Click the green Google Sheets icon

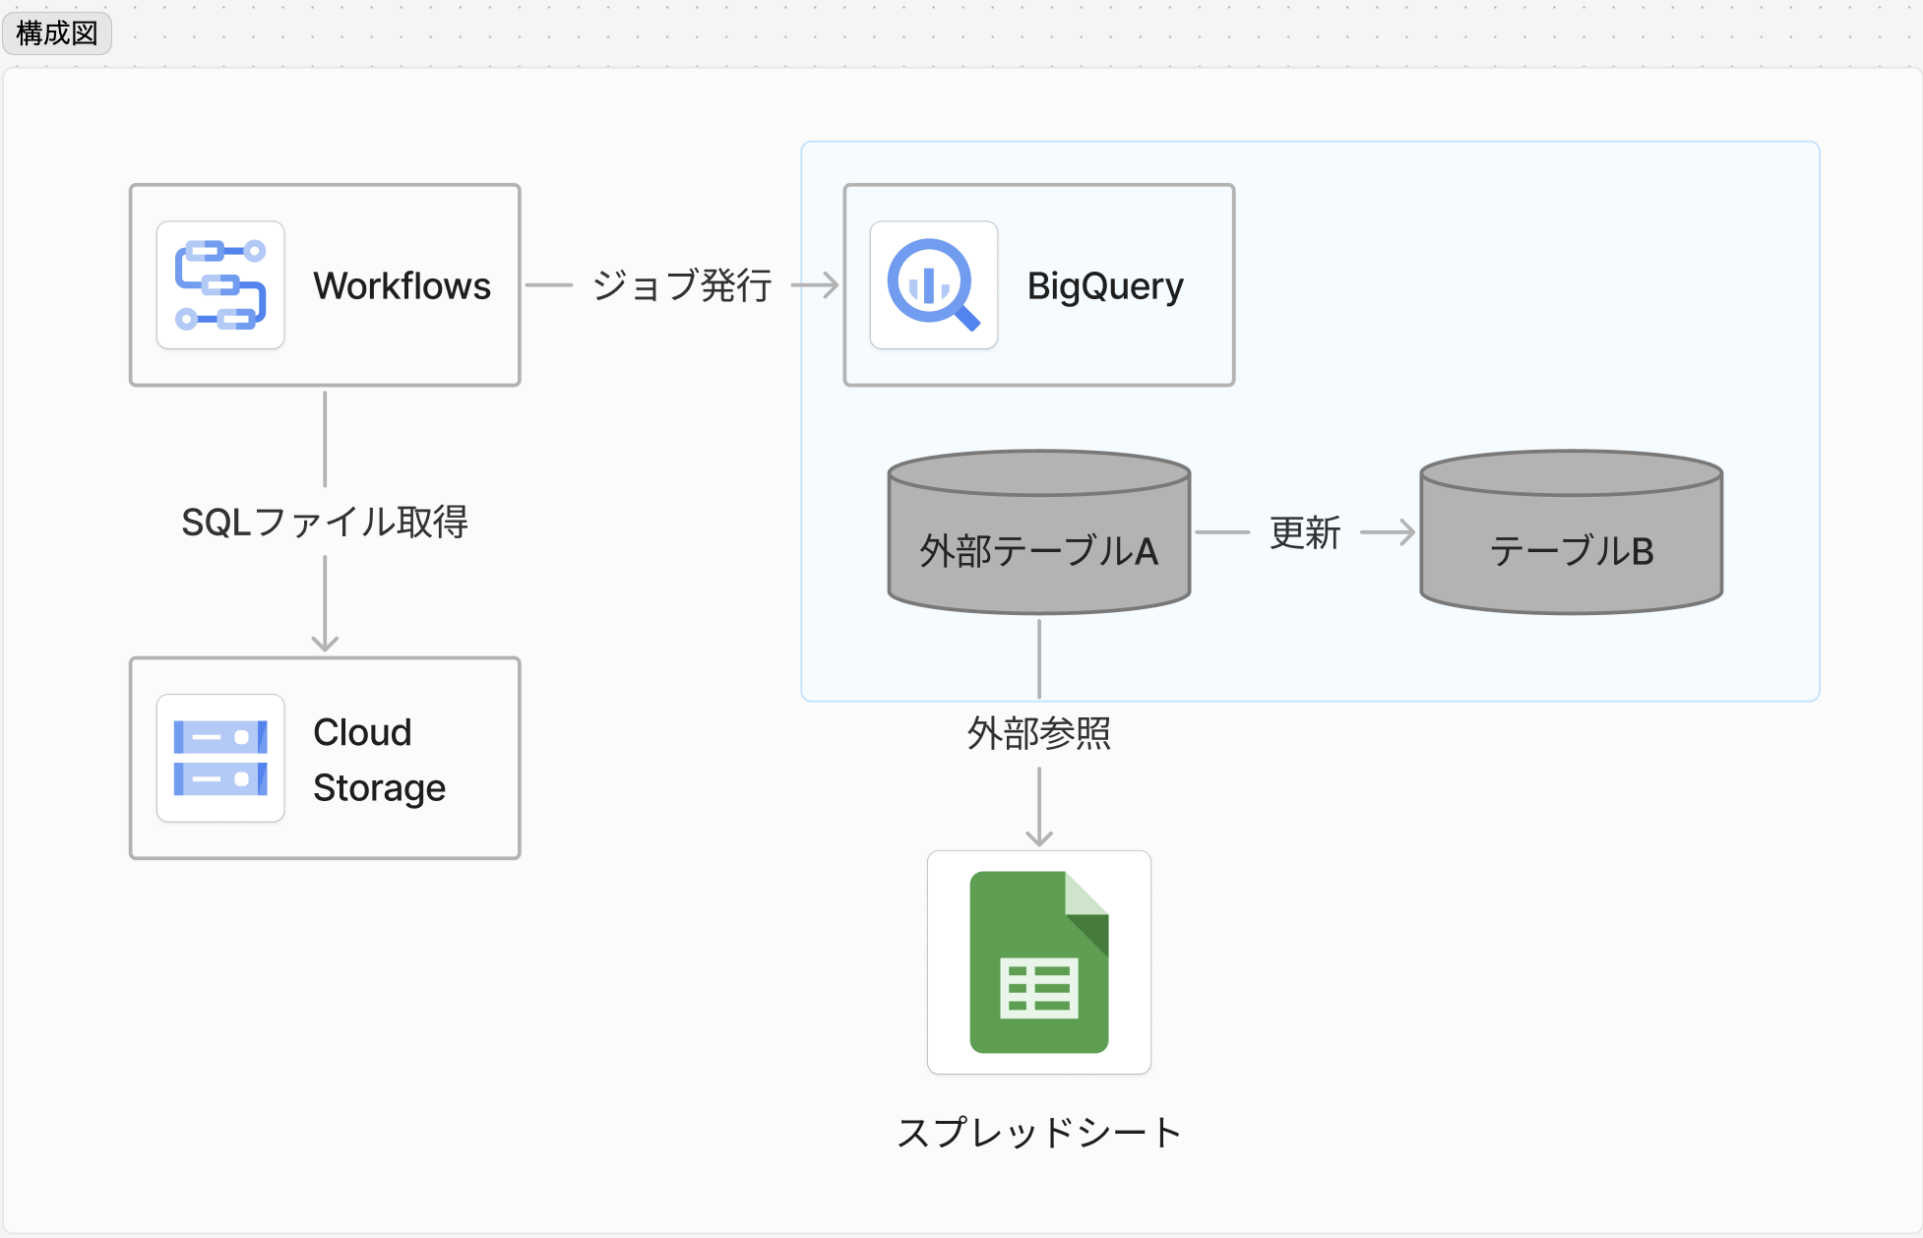pyautogui.click(x=1038, y=961)
